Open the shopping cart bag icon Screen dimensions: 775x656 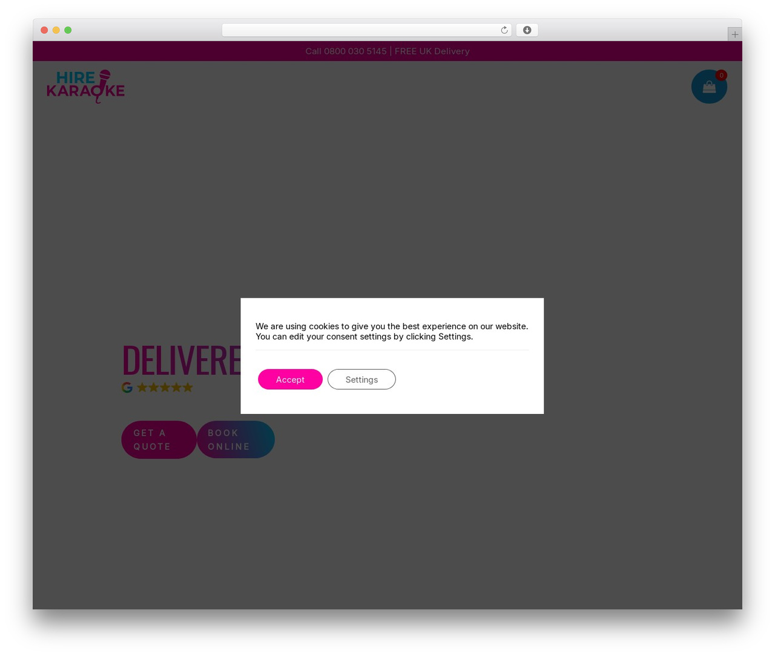(x=709, y=87)
